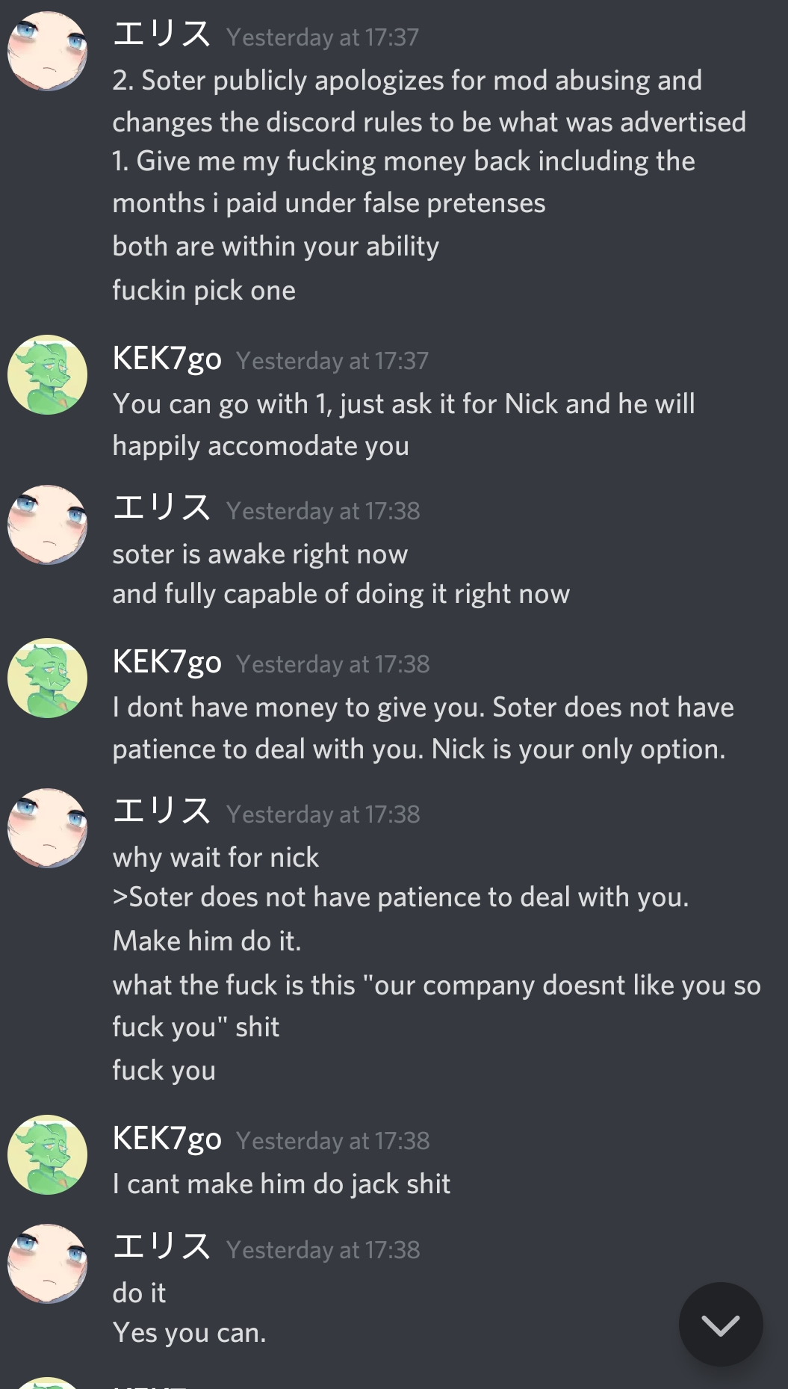The image size is (788, 1389).
Task: Select quoted line '>Soter does not have patience'
Action: [400, 897]
